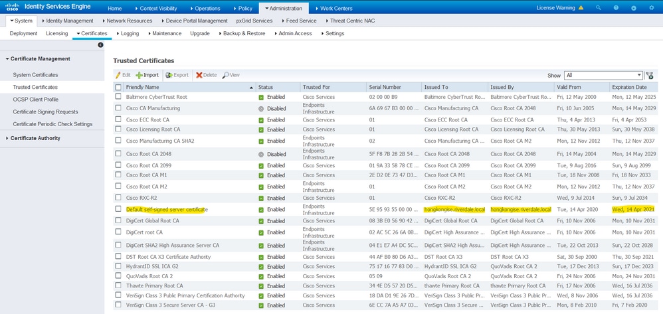Select the System submenu tab
The width and height of the screenshot is (663, 314).
[x=21, y=21]
